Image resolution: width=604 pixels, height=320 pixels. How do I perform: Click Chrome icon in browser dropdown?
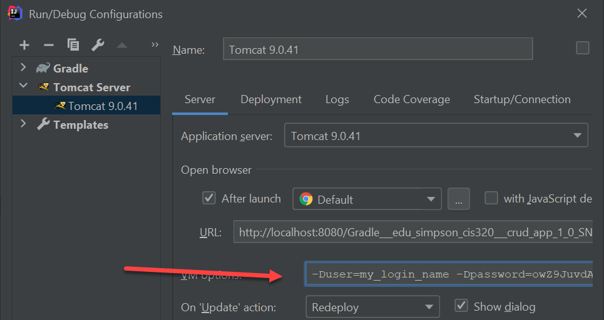[x=306, y=199]
